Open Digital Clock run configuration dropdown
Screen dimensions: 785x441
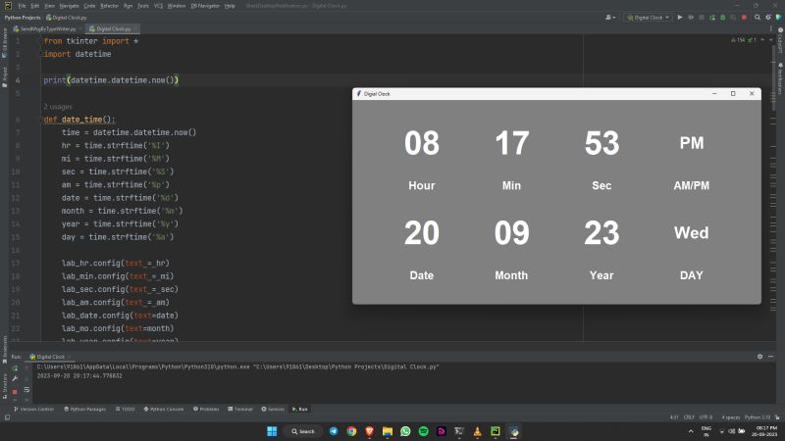(648, 18)
